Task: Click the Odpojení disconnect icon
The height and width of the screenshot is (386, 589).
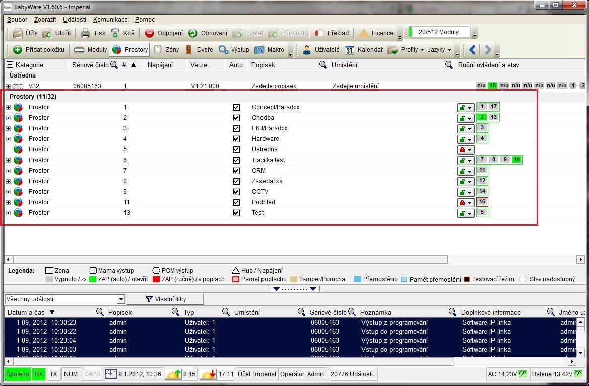Action: pyautogui.click(x=150, y=33)
